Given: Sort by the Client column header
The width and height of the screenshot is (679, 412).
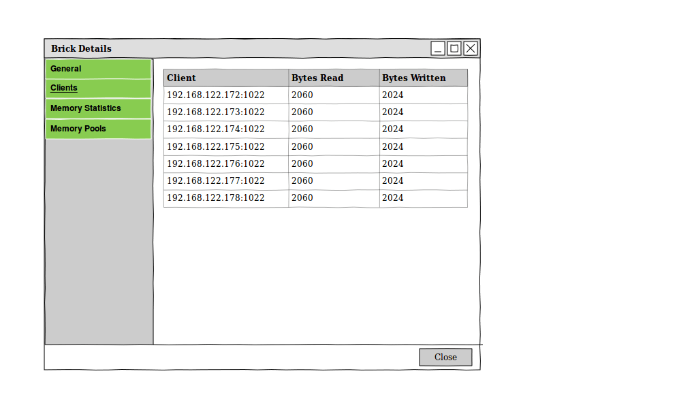Looking at the screenshot, I should coord(225,78).
